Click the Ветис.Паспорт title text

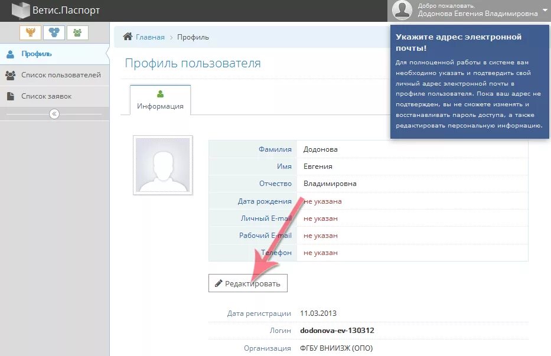[x=66, y=10]
